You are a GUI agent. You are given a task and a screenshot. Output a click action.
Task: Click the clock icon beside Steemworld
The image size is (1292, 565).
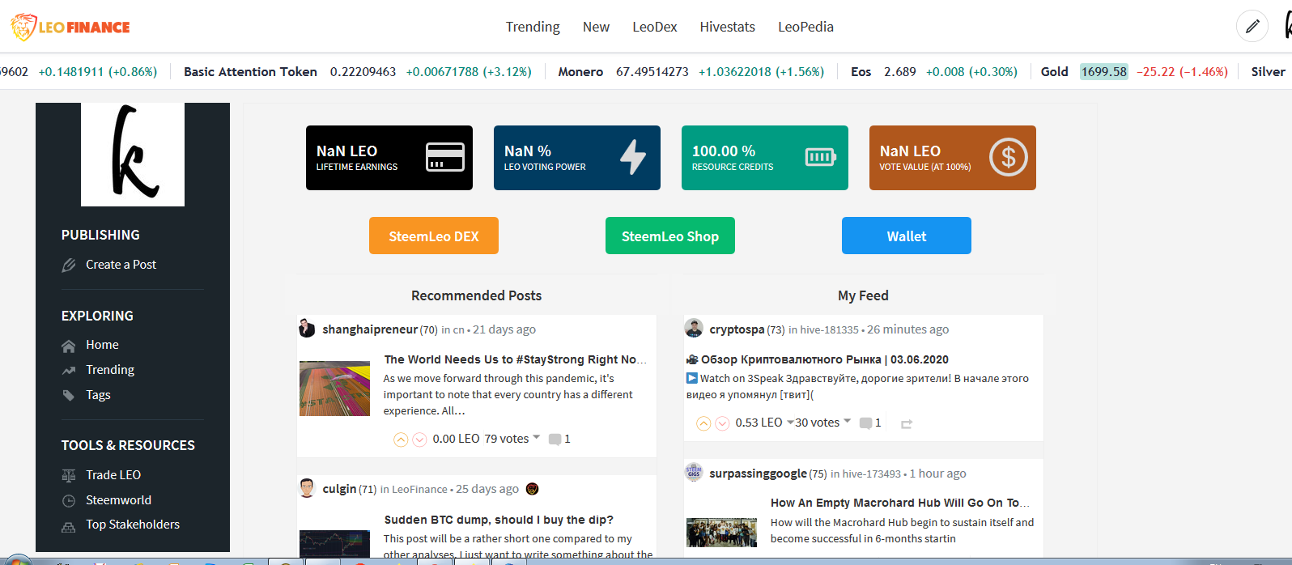tap(69, 501)
